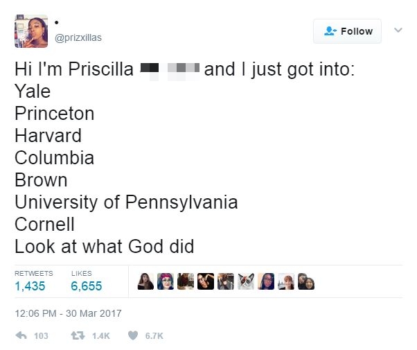
Task: Open the fifth liker avatar
Action: click(226, 281)
